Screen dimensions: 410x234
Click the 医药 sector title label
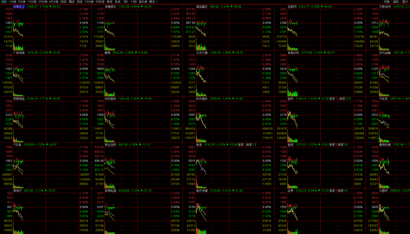coord(290,98)
